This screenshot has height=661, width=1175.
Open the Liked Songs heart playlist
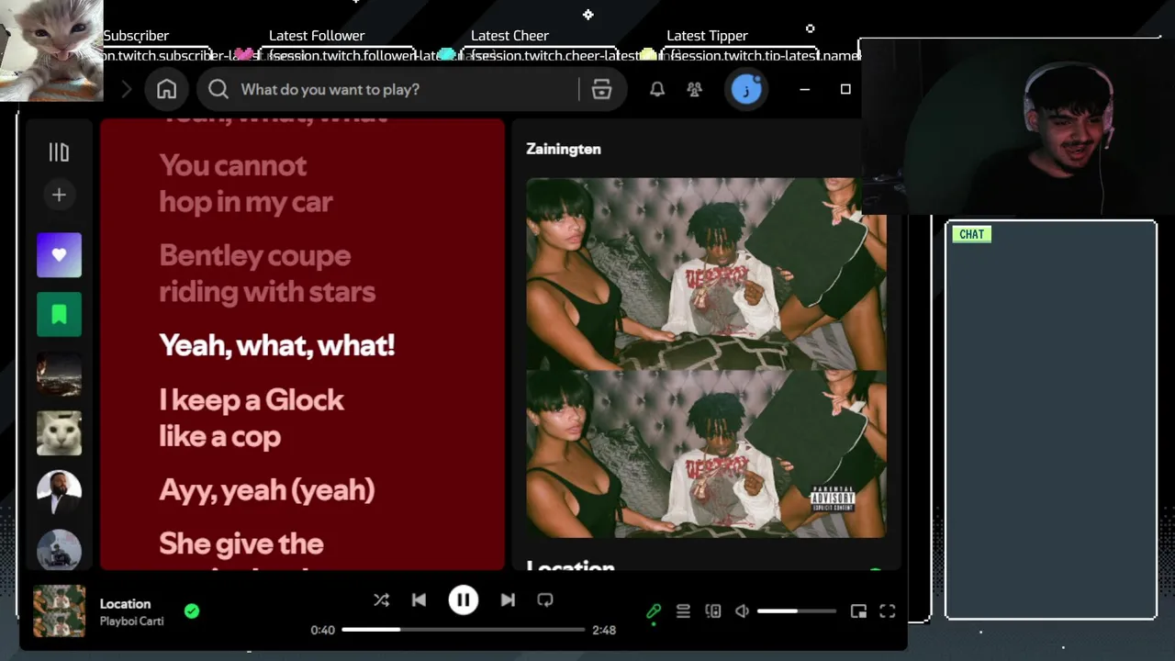click(59, 255)
